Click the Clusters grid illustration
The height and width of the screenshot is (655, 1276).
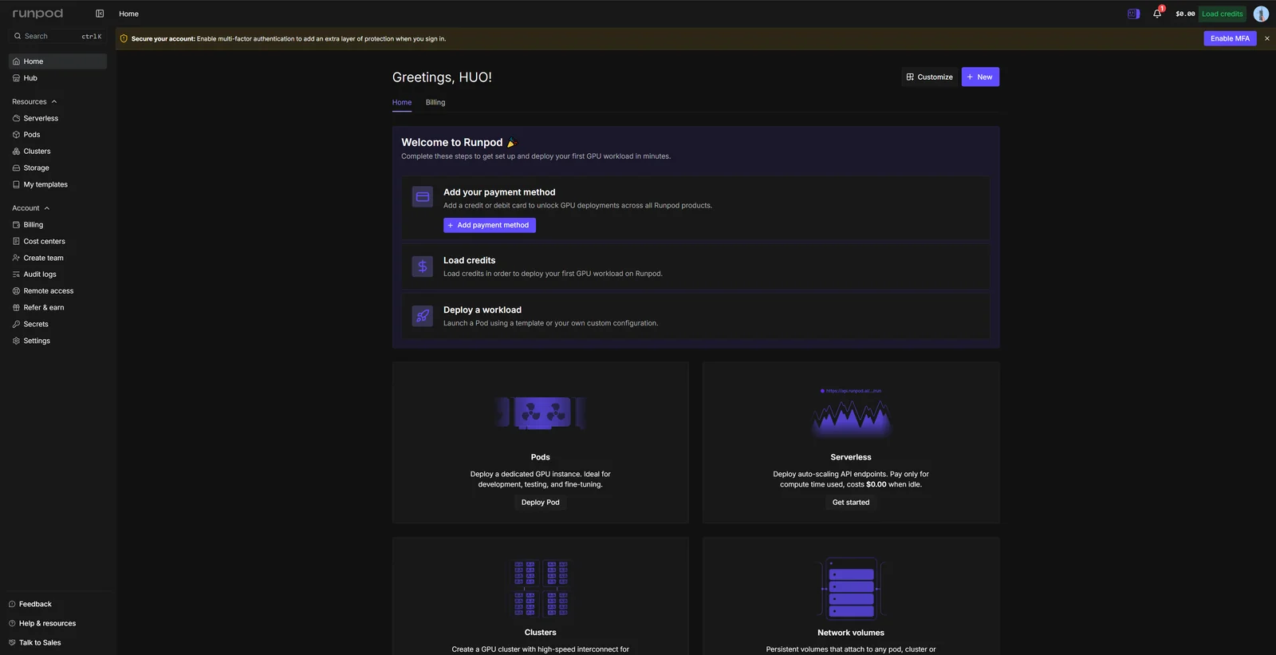tap(541, 589)
